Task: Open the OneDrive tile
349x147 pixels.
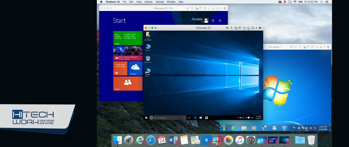Action: pyautogui.click(x=135, y=68)
